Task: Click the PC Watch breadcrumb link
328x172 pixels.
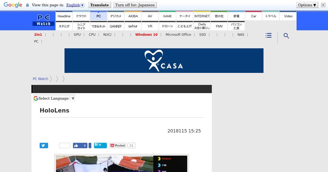Action: [40, 79]
